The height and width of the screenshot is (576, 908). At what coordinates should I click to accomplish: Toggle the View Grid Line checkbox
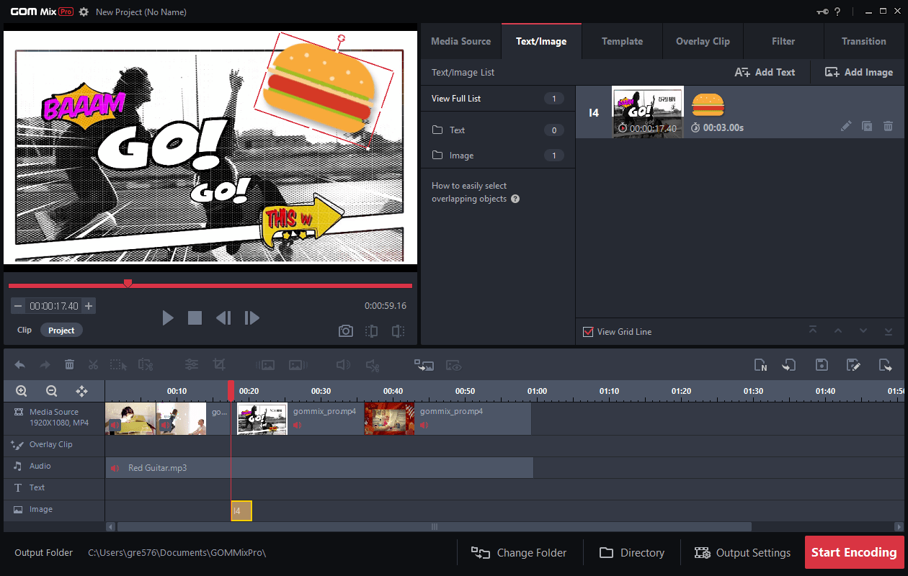(x=589, y=332)
